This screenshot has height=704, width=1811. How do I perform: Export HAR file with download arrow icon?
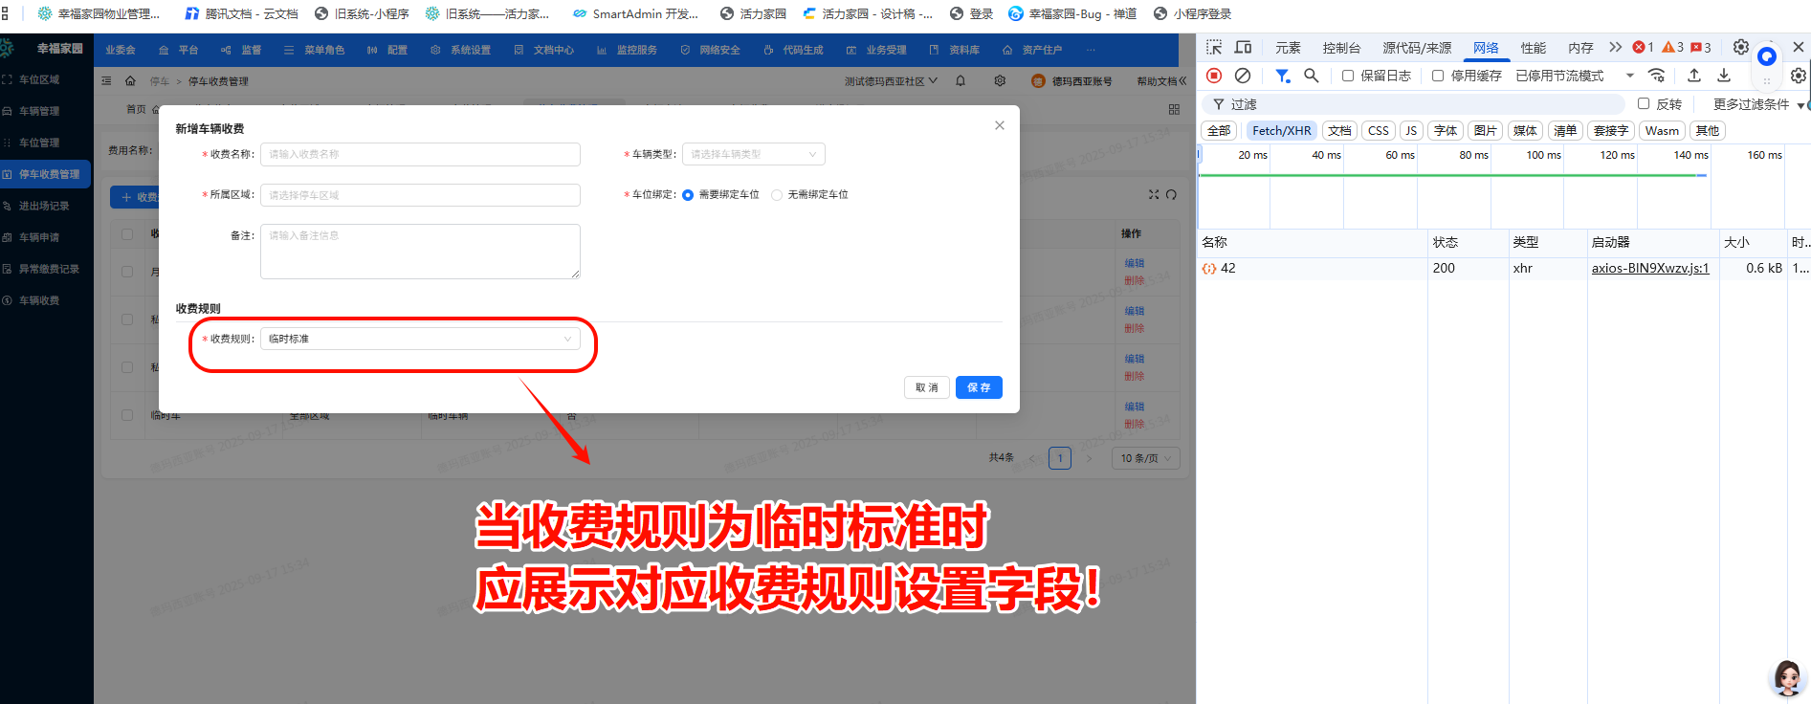coord(1724,76)
